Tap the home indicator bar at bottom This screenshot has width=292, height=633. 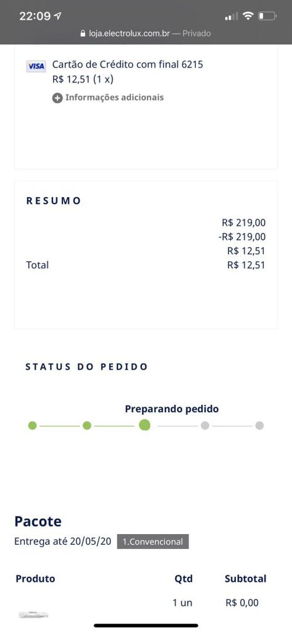(x=146, y=626)
